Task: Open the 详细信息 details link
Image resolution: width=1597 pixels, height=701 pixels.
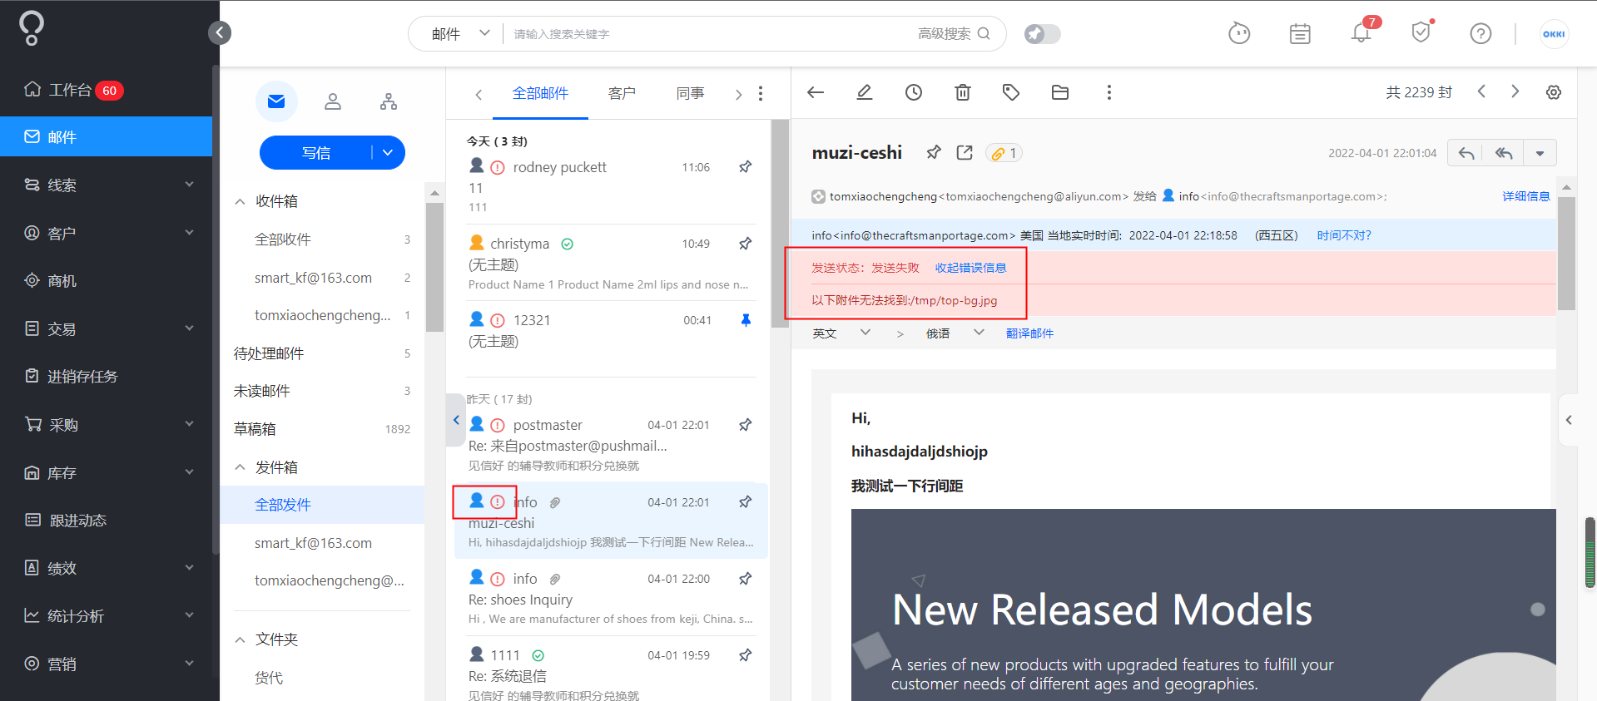Action: 1525,196
